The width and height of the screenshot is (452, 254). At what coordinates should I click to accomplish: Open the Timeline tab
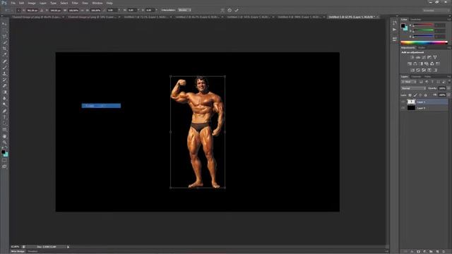32,251
